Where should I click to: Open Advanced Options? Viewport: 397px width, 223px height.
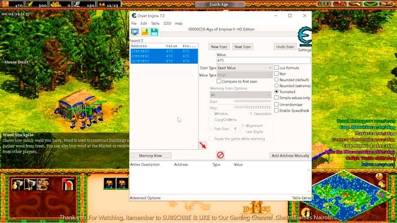pos(145,198)
